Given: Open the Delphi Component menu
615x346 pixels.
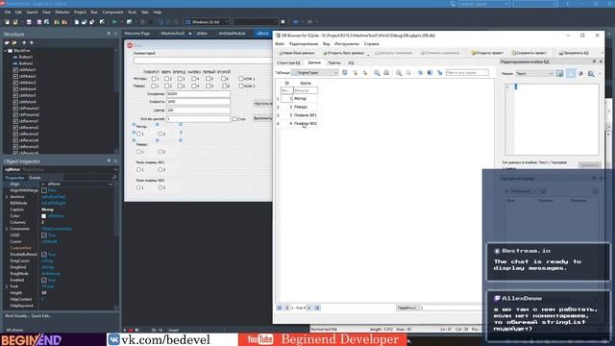Looking at the screenshot, I should tap(112, 12).
